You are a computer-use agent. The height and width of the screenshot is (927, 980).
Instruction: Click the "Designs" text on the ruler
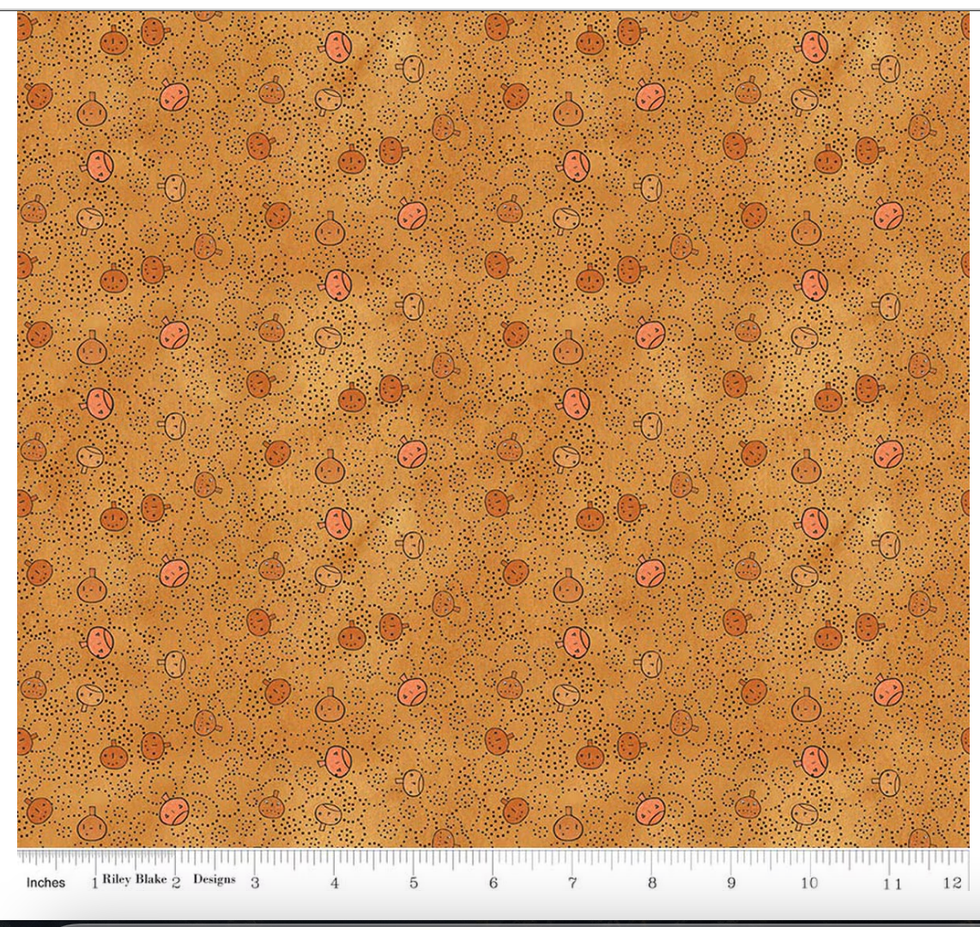tap(214, 880)
